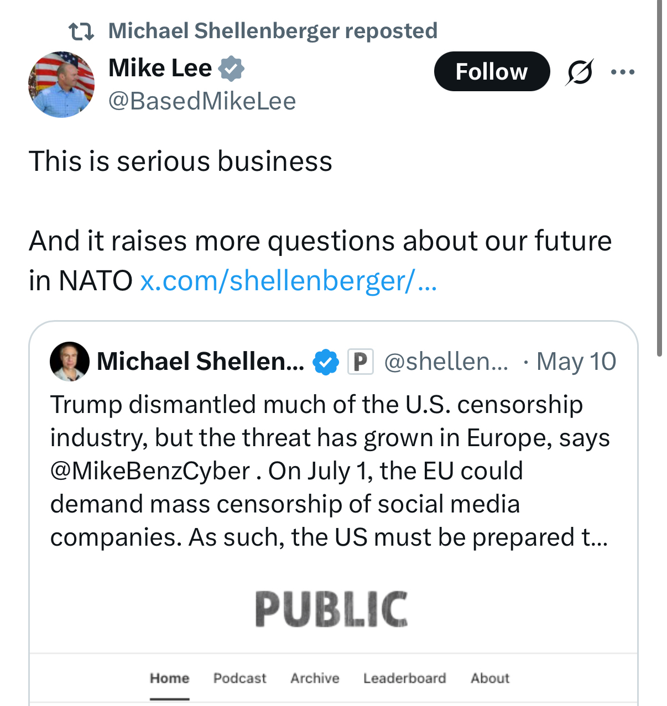This screenshot has width=667, height=706.
Task: Click the vertical scrollbar on the right edge
Action: click(x=659, y=177)
